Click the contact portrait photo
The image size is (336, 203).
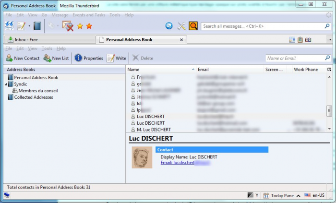point(142,157)
